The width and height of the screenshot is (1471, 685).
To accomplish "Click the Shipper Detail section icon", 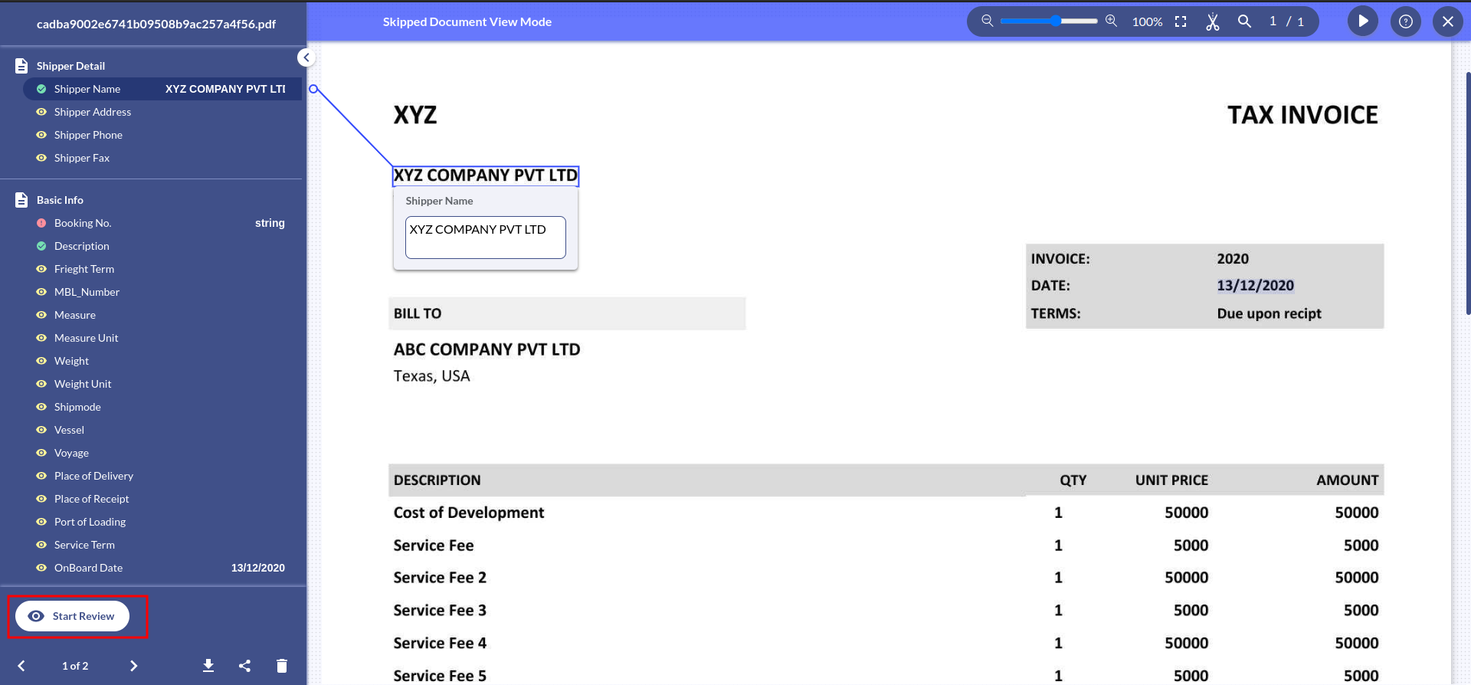I will click(21, 66).
